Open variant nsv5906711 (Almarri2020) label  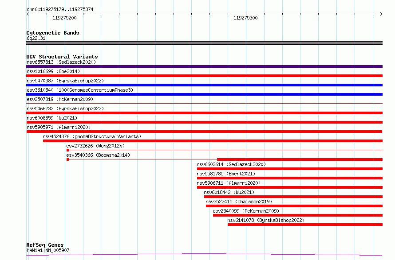click(x=229, y=183)
